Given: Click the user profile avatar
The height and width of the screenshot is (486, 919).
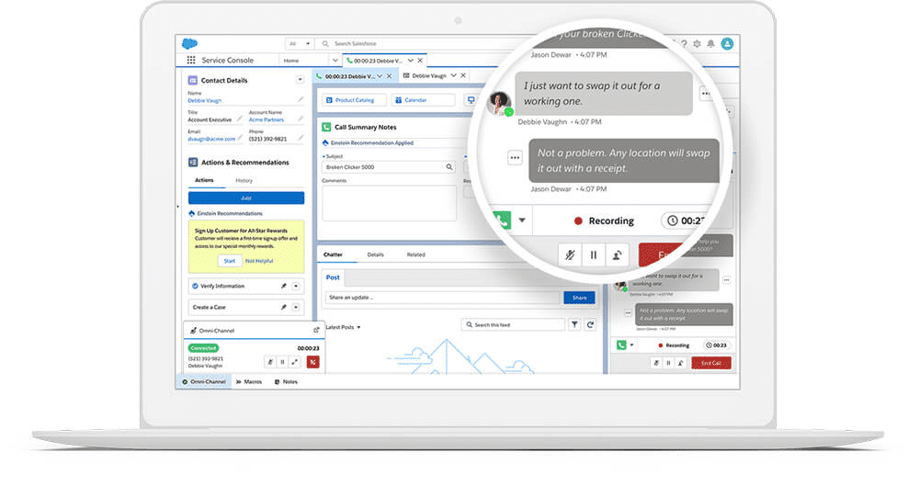Looking at the screenshot, I should [727, 43].
